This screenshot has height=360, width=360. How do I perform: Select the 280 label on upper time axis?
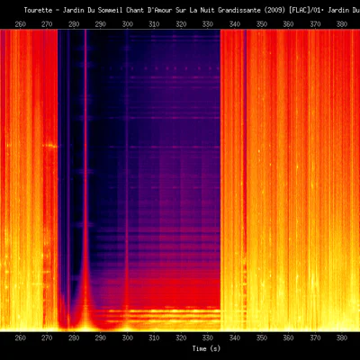[x=74, y=24]
